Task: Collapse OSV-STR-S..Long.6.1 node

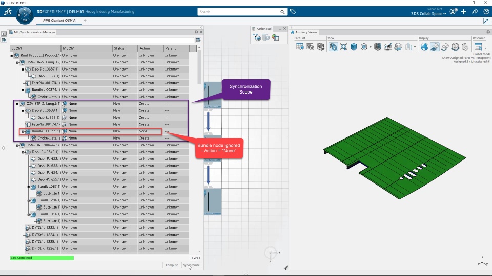Action: click(x=17, y=104)
